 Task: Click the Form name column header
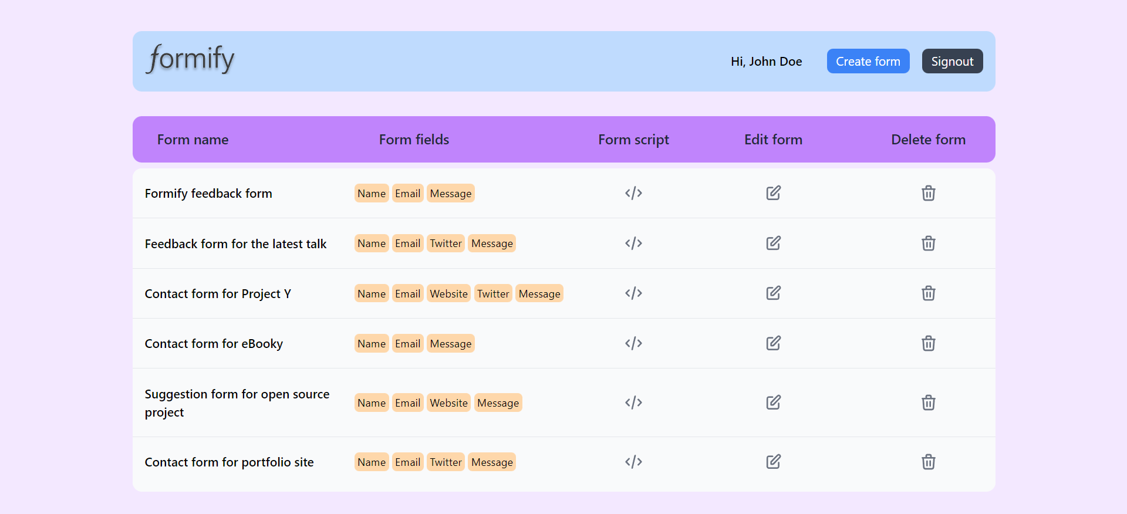[193, 140]
